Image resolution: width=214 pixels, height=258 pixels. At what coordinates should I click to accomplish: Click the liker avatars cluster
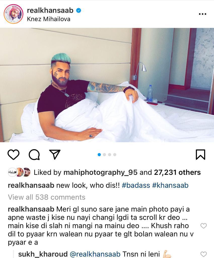click(19, 172)
